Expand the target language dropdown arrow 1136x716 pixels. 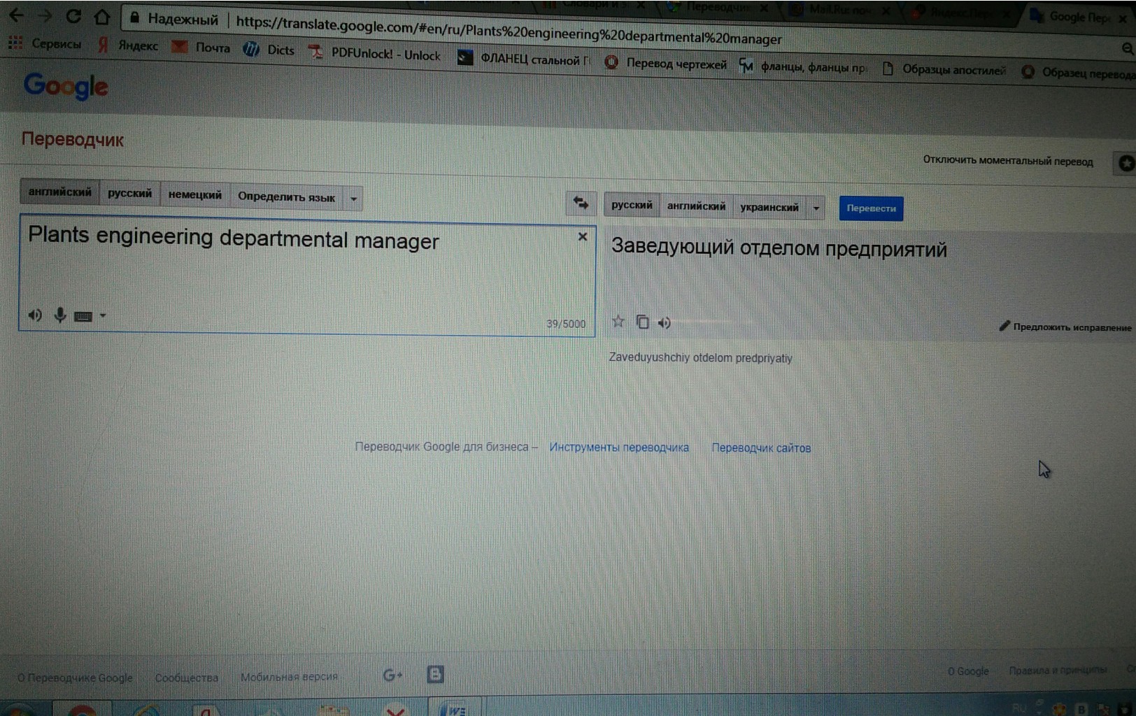816,208
